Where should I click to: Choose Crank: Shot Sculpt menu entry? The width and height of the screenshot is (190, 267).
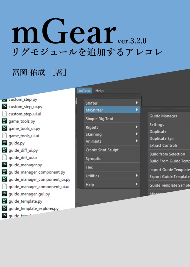click(x=112, y=150)
